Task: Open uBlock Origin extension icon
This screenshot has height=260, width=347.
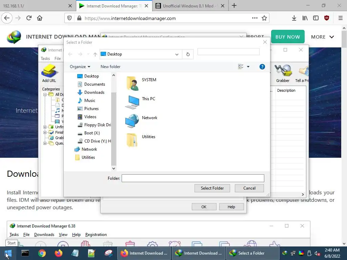Action: pyautogui.click(x=327, y=18)
